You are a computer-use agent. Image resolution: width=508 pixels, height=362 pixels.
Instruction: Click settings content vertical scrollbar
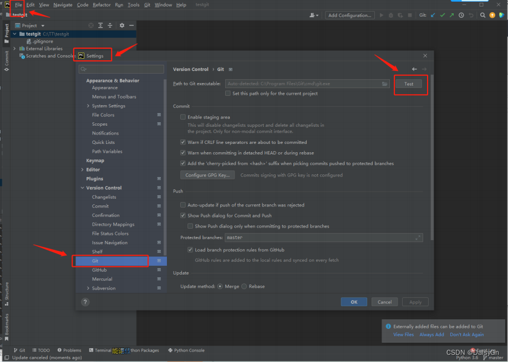(x=432, y=157)
